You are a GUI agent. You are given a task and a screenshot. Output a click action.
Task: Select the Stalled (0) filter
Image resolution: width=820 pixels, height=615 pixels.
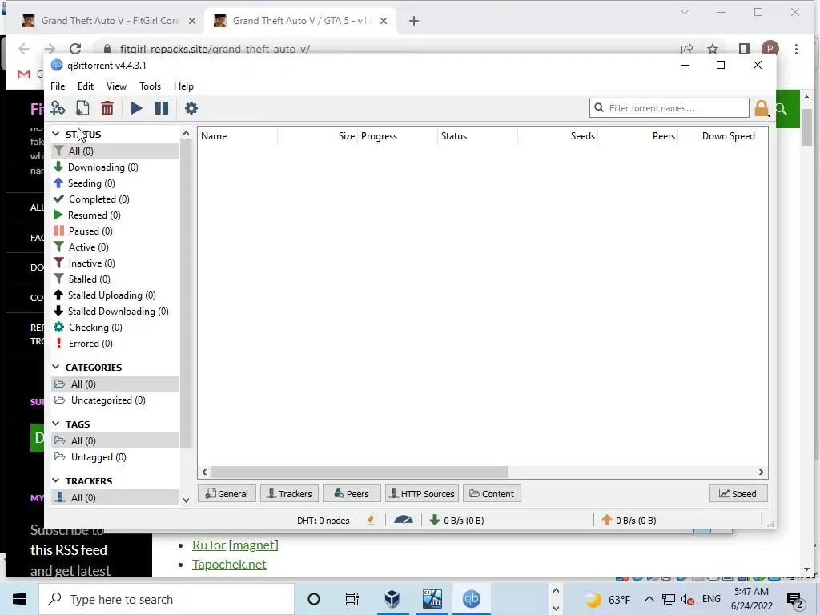[x=115, y=279]
